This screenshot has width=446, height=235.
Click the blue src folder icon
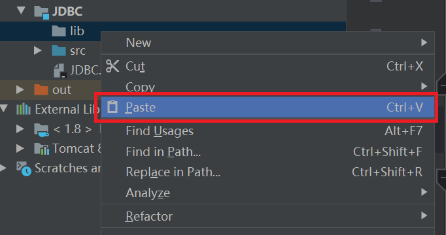(59, 50)
